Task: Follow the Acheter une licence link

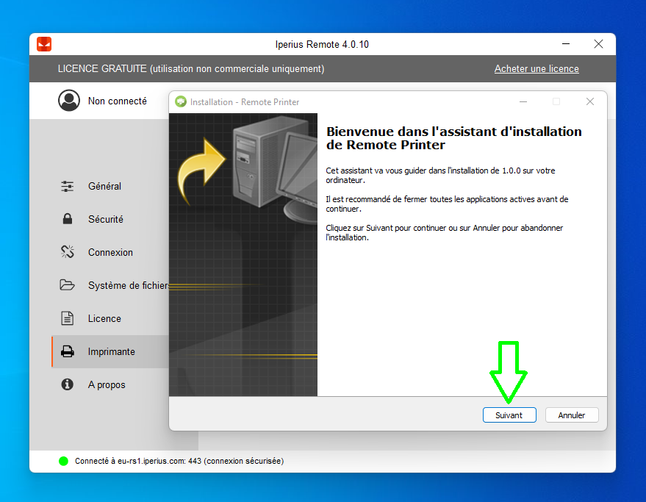Action: (536, 69)
